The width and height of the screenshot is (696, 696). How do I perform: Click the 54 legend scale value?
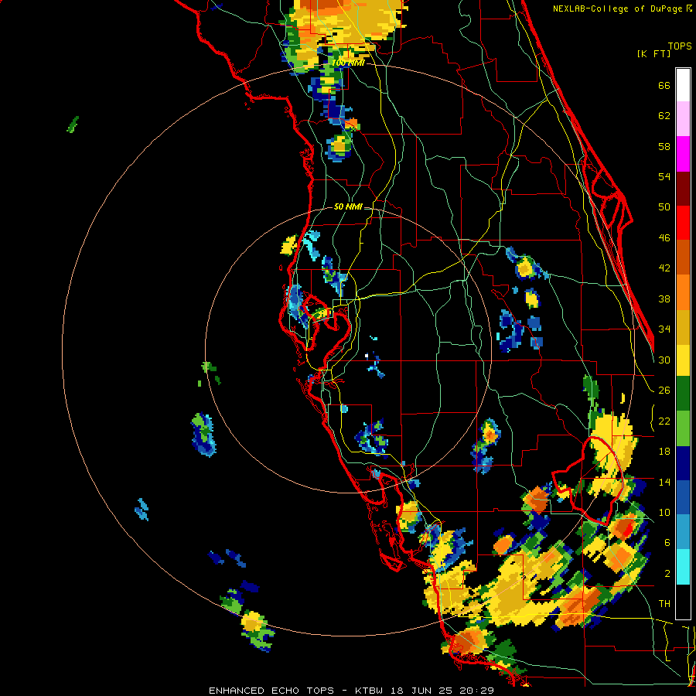(664, 176)
